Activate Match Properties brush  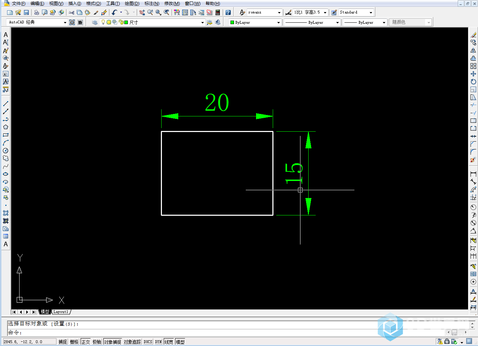coord(96,12)
